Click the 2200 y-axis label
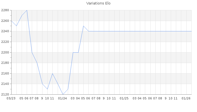This screenshot has height=112, width=197. 5,52
